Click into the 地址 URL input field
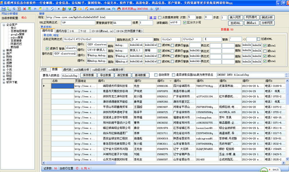Screen dimensions: 289x172 tap(96, 17)
